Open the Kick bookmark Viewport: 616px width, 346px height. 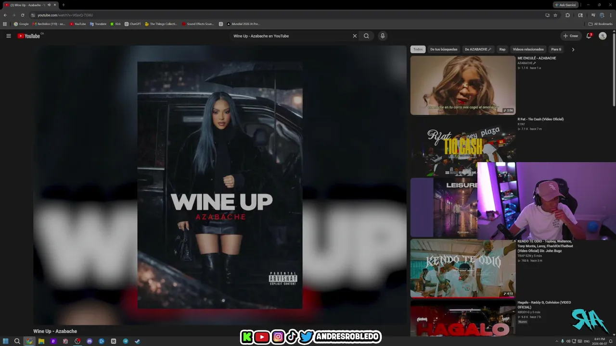tap(115, 24)
